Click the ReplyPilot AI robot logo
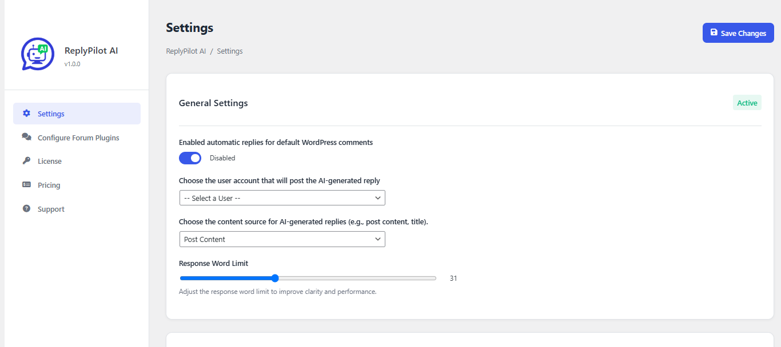The image size is (781, 347). (38, 54)
